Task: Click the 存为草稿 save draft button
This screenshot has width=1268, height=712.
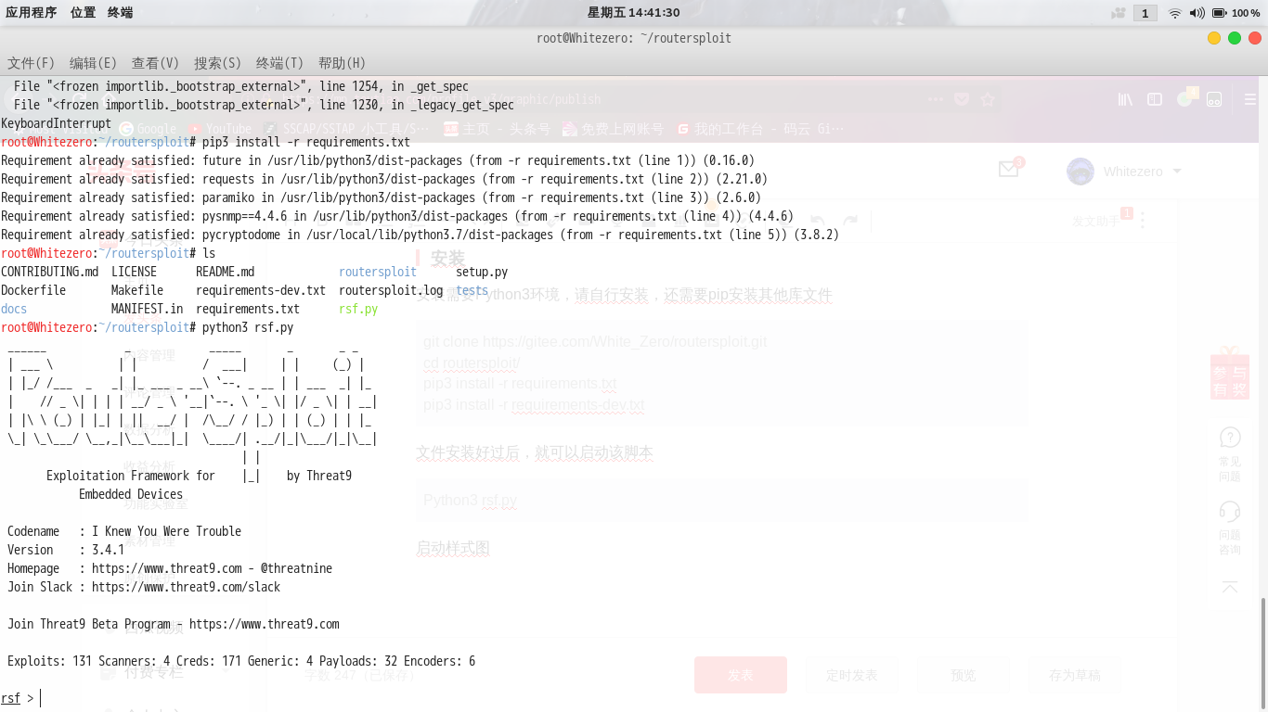Action: 1075,675
